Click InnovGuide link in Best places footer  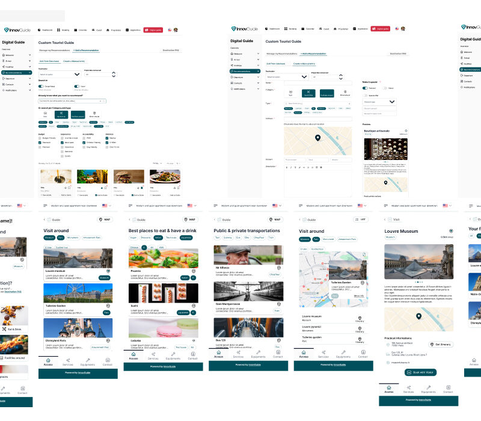tap(170, 367)
